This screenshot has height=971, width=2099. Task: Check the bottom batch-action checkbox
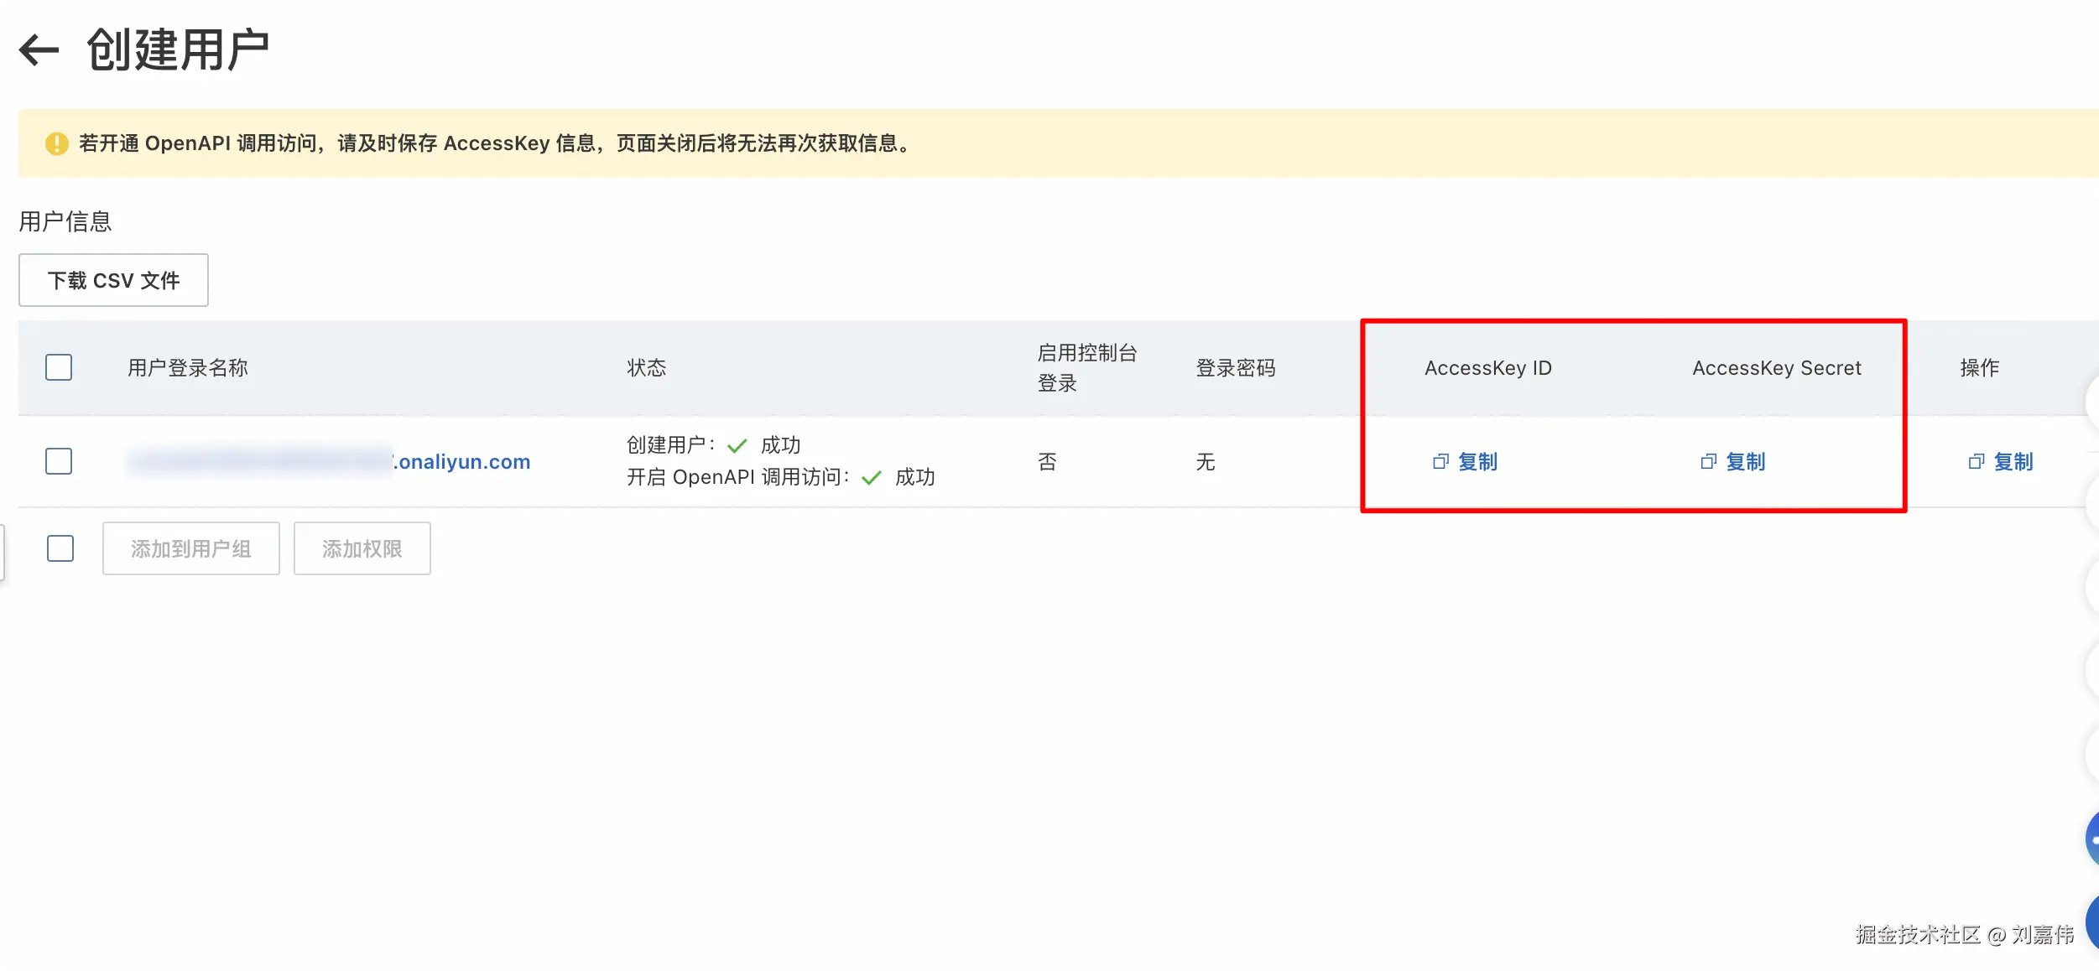click(x=60, y=548)
